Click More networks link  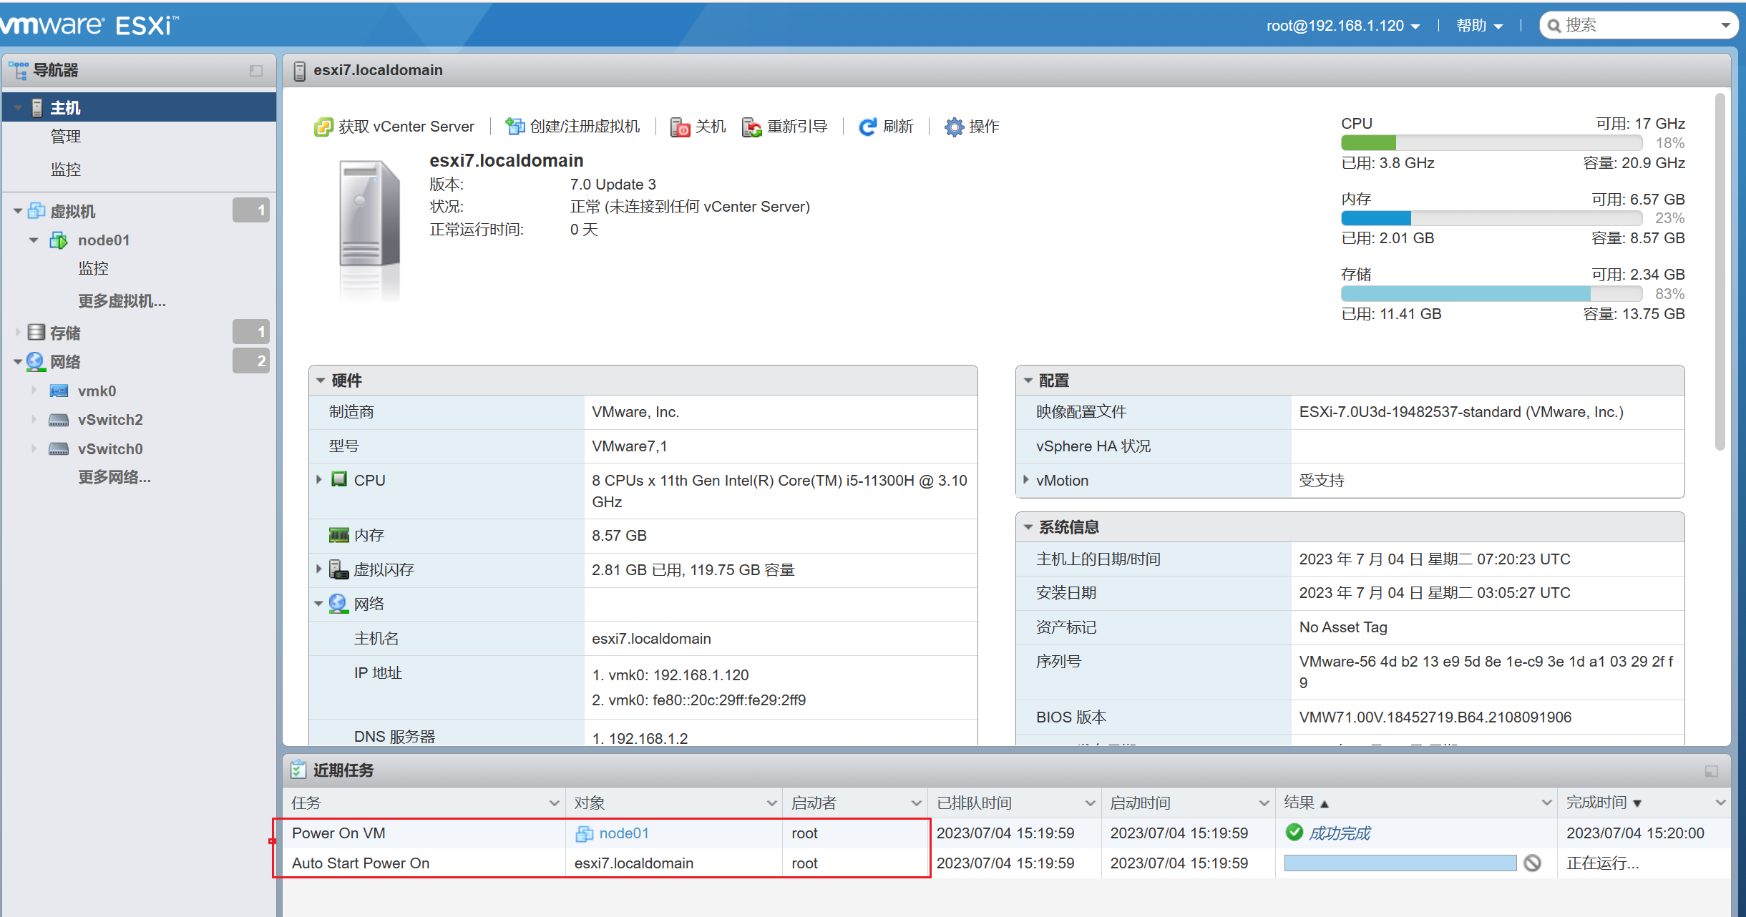(114, 477)
